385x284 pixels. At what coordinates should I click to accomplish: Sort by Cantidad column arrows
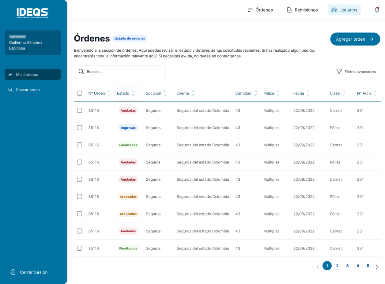tap(255, 93)
